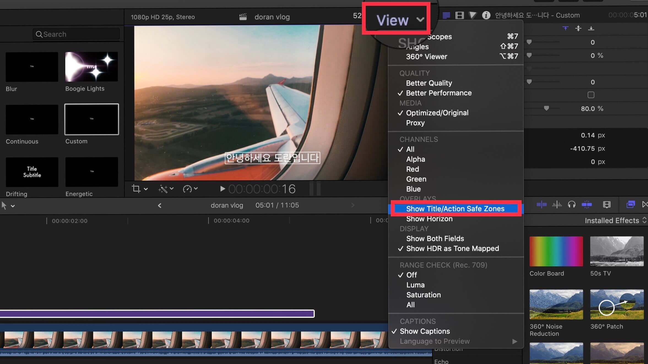Open the video inspector filmstrip icon
The width and height of the screenshot is (648, 364).
[460, 15]
